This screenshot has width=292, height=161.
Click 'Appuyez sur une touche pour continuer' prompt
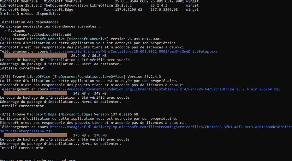tap(39, 160)
